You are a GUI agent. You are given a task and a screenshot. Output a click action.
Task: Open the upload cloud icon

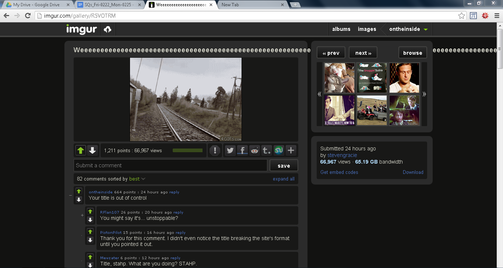pyautogui.click(x=108, y=29)
